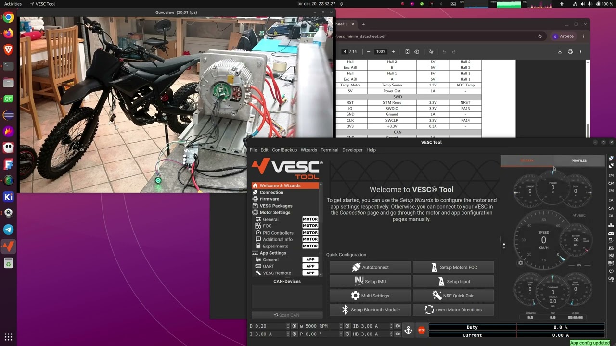This screenshot has height=346, width=616.
Task: Click Write Motor Configuration icon (↓M)
Action: [611, 191]
